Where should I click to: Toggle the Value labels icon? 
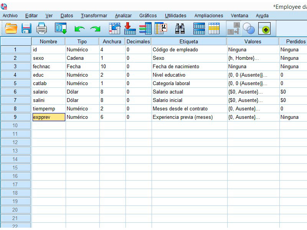(234, 28)
